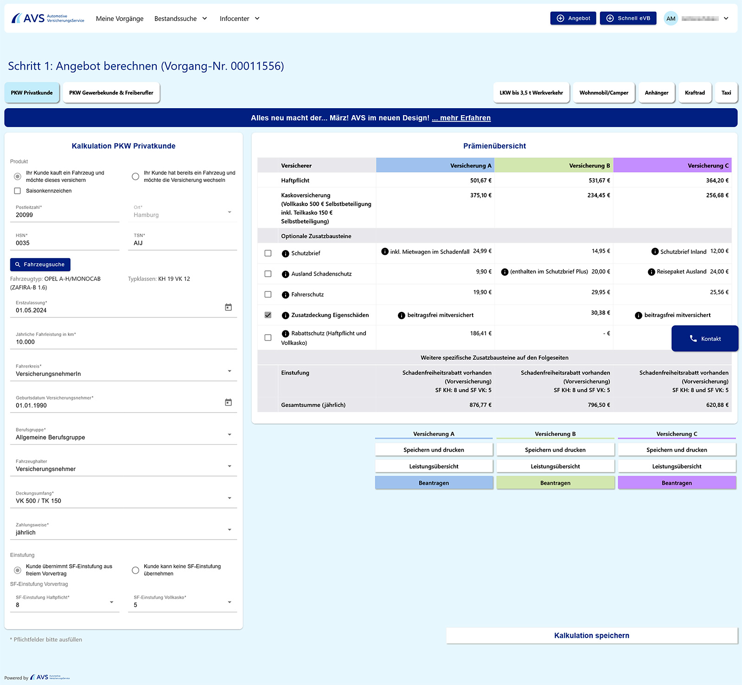Viewport: 742px width, 685px height.
Task: Open SF-Einstufung Vollkasko dropdown
Action: point(183,602)
